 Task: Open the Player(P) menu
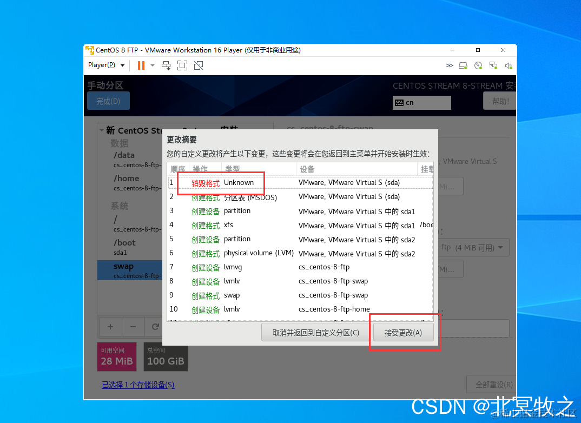[106, 65]
